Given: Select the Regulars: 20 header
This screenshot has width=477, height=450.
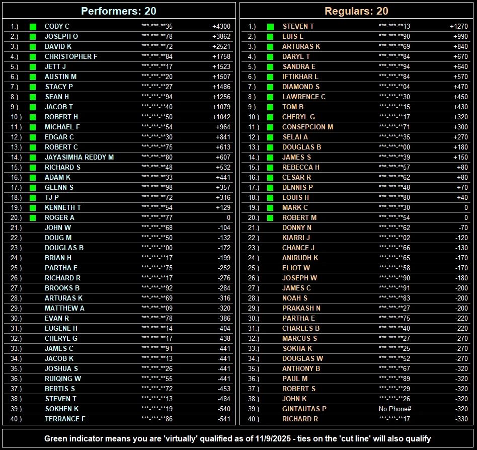Looking at the screenshot, I should click(356, 11).
